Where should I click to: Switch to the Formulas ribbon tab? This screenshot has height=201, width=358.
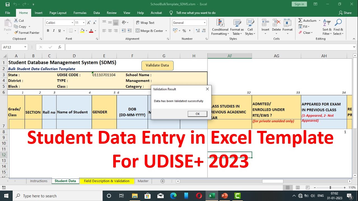pyautogui.click(x=80, y=13)
